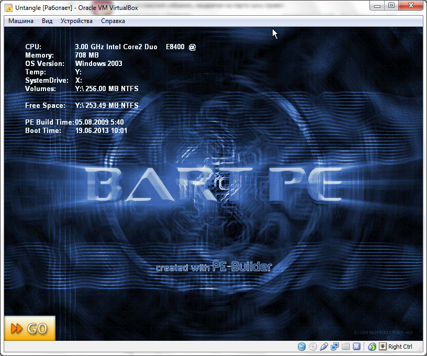
Task: Click the VirtualBox title bar app icon
Action: 9,8
